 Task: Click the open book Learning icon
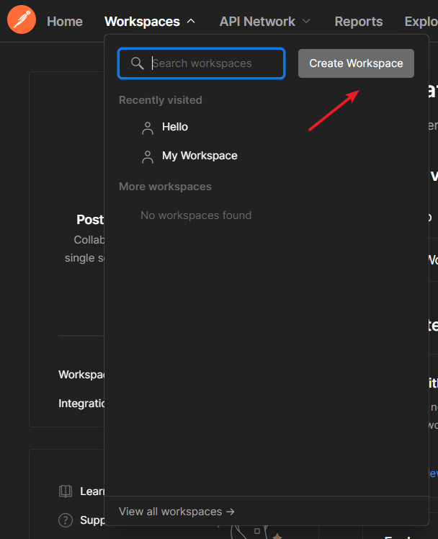[66, 491]
